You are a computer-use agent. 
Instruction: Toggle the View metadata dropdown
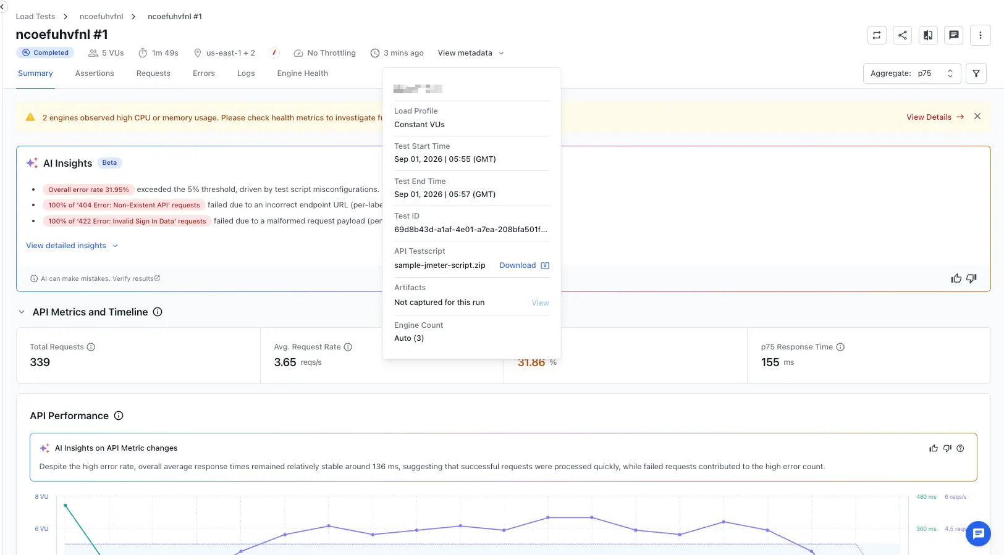[471, 53]
